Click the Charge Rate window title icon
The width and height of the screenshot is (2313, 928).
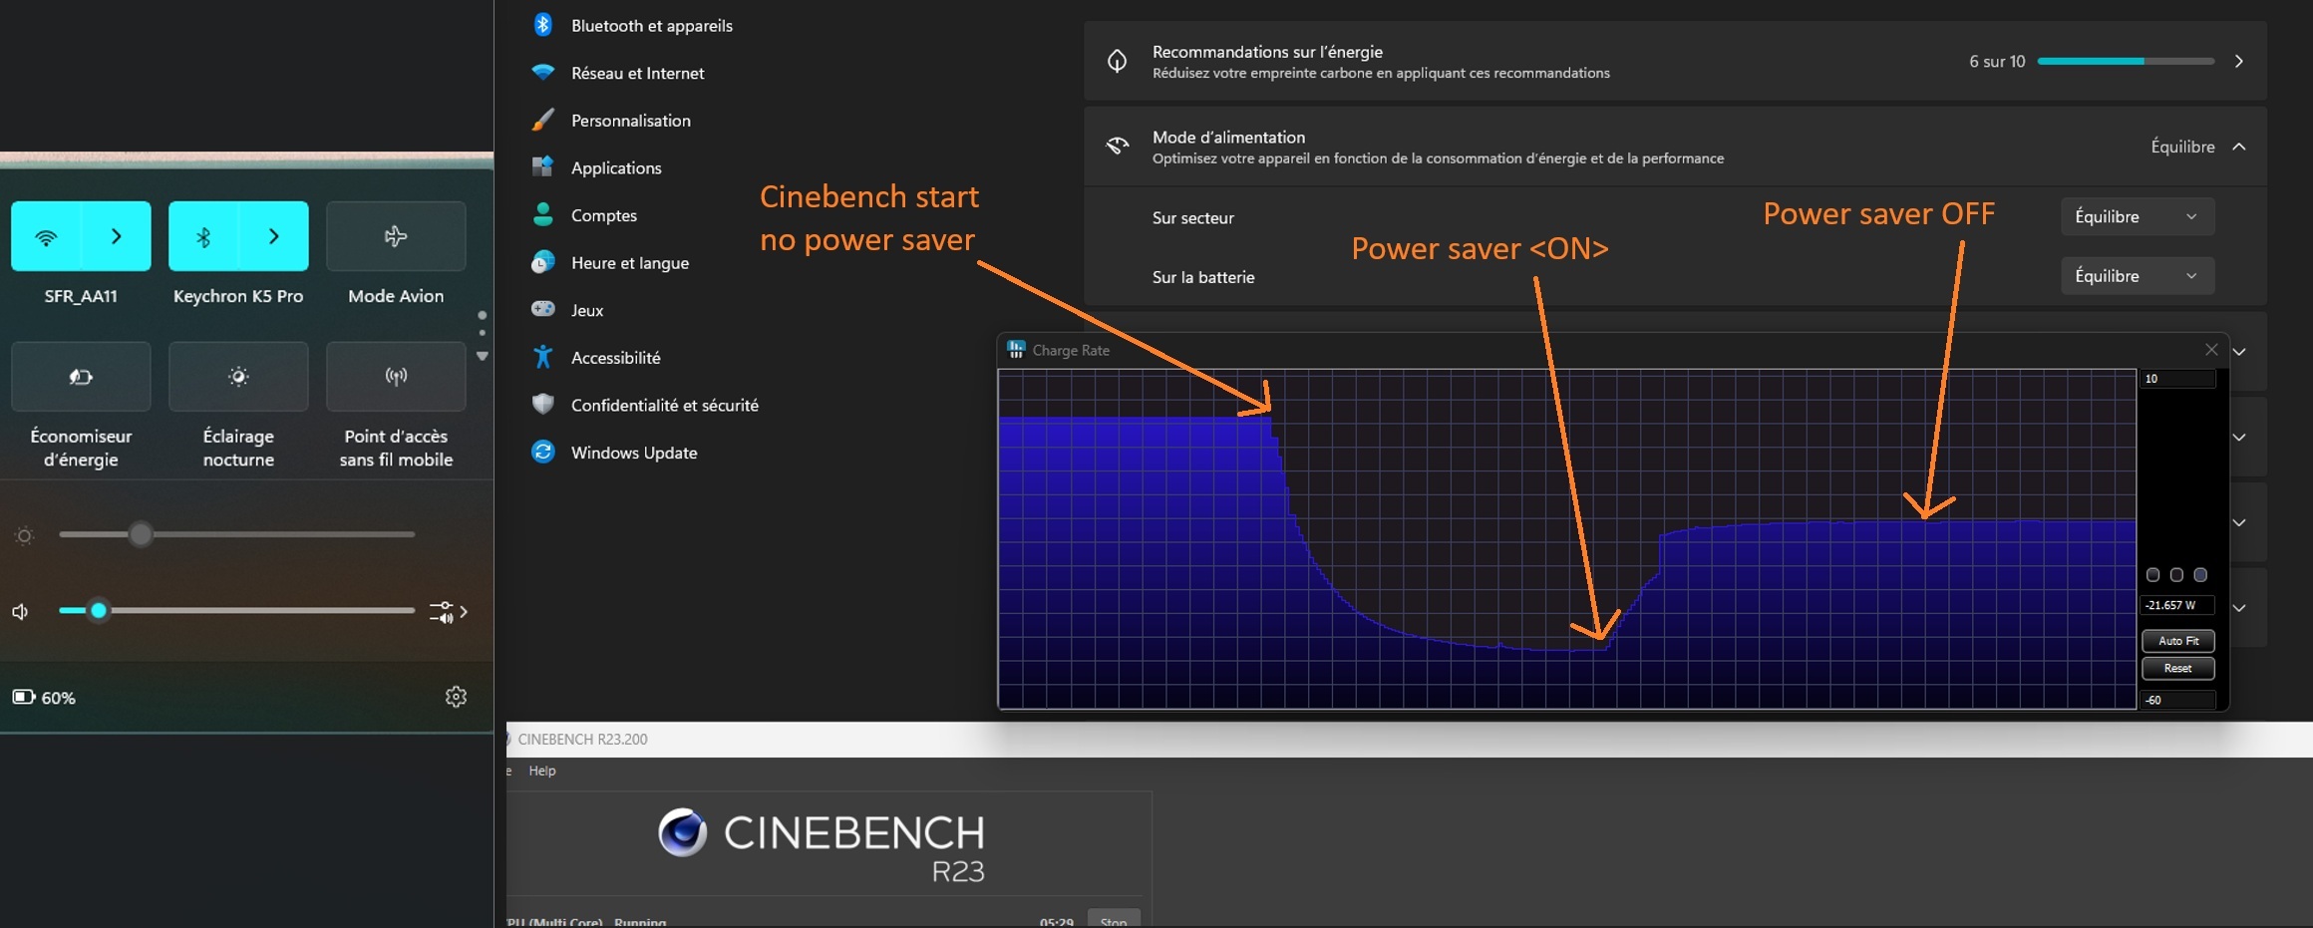[1016, 349]
